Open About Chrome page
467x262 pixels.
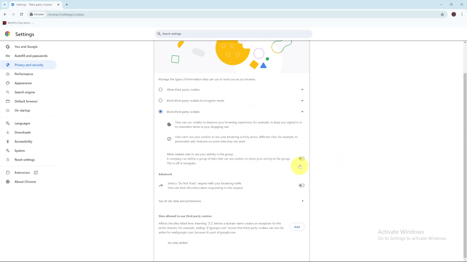(28, 182)
